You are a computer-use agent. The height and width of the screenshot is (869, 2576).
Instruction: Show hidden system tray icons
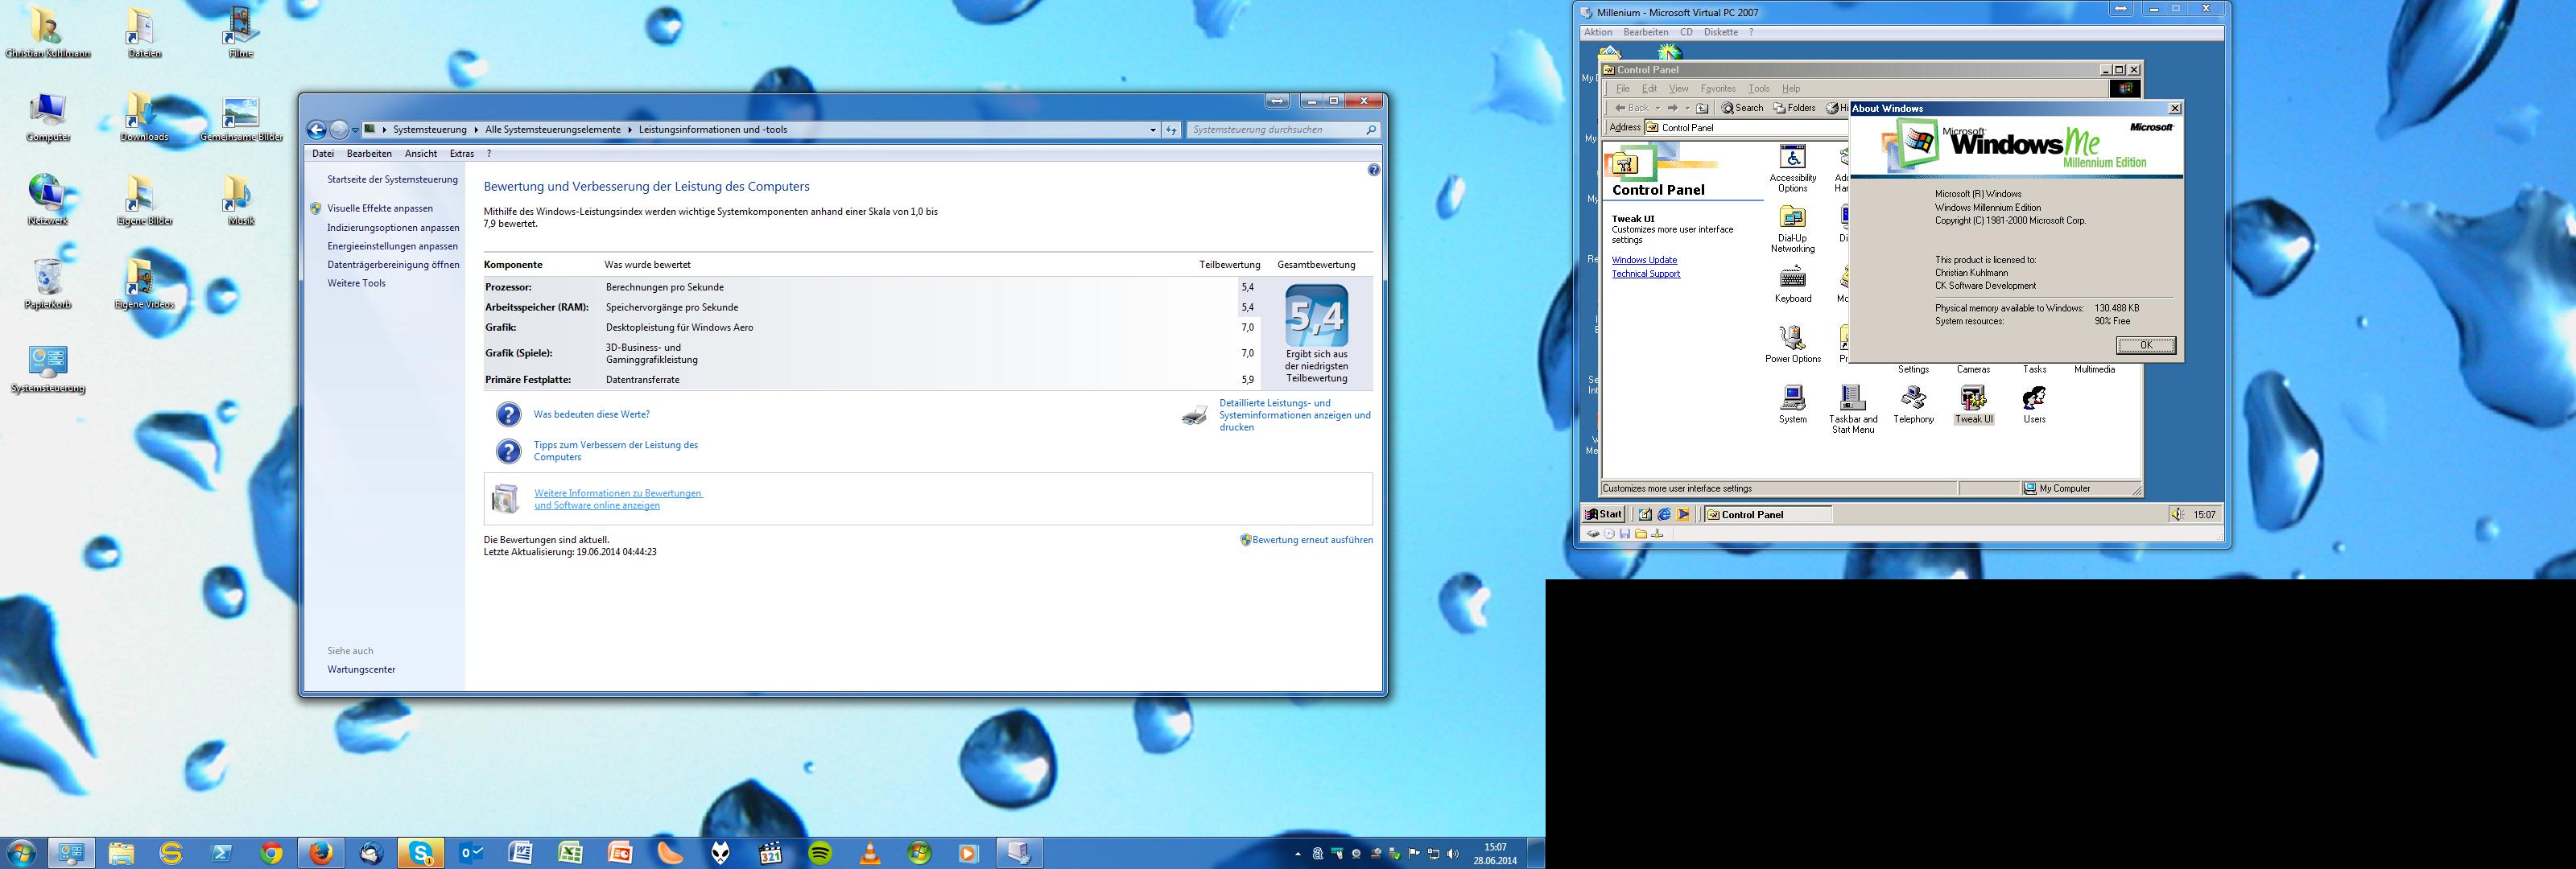click(1298, 854)
